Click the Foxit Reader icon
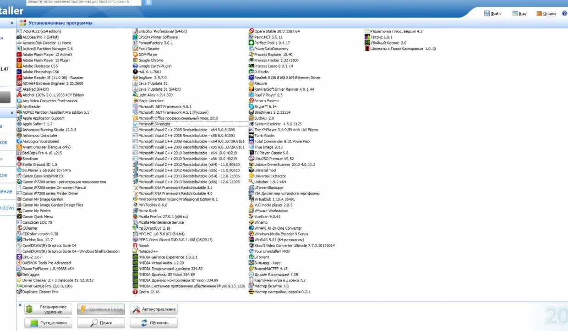 [x=135, y=49]
